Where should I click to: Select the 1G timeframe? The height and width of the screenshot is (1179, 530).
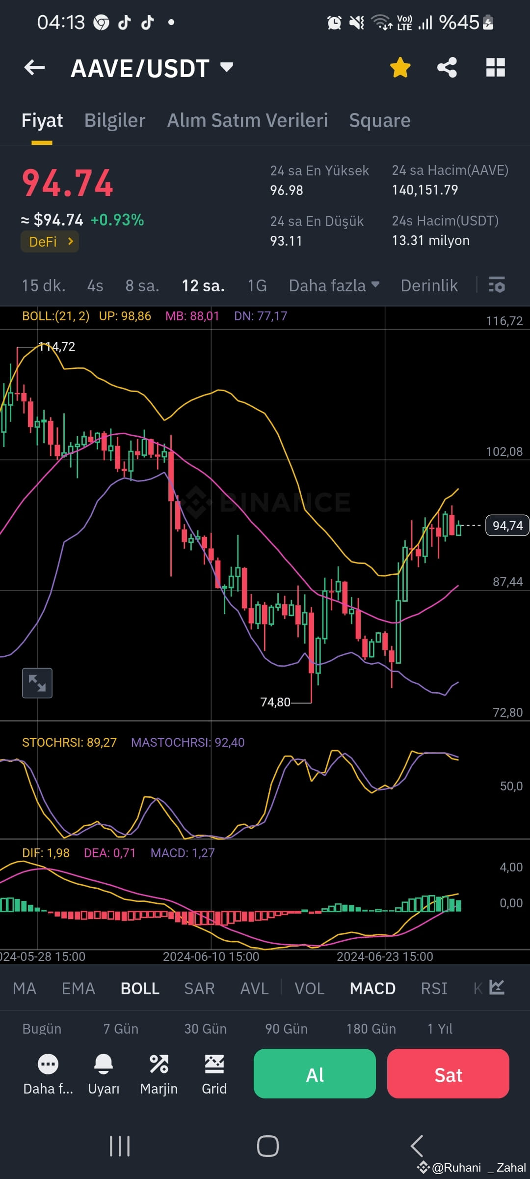257,285
